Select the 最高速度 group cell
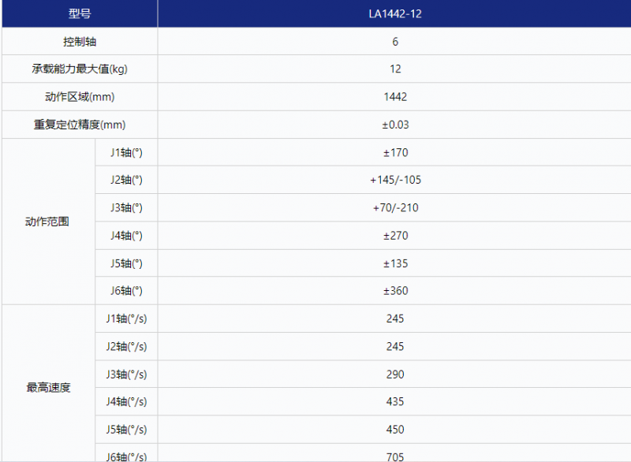The width and height of the screenshot is (631, 462). tap(47, 388)
